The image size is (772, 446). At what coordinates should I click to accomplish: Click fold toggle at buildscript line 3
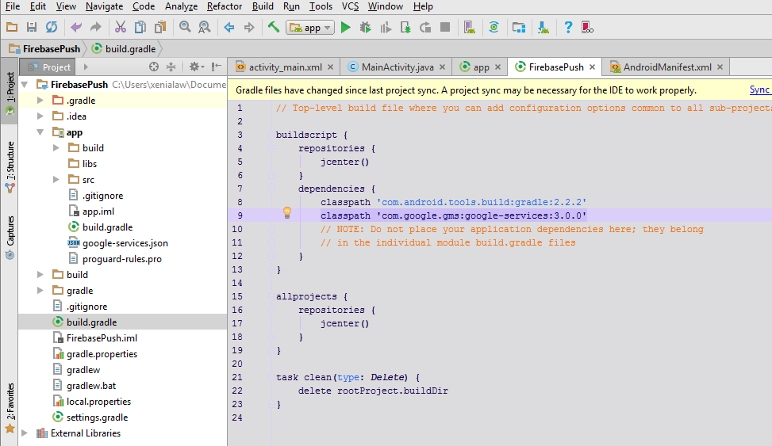(x=271, y=135)
